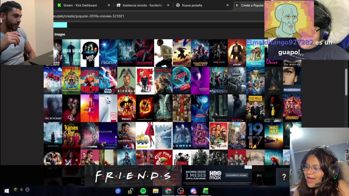Select the Captain America poster
Screen dimensions: 349x196
127,136
